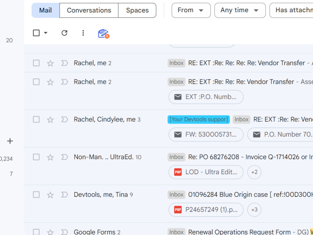Star the Non-Man. .. UltraEd. email
This screenshot has height=235, width=313.
coord(50,157)
